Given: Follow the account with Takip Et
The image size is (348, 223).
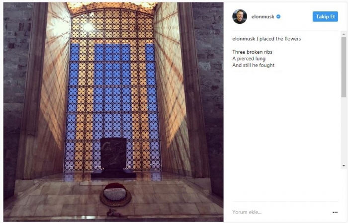Looking at the screenshot, I should click(x=325, y=16).
